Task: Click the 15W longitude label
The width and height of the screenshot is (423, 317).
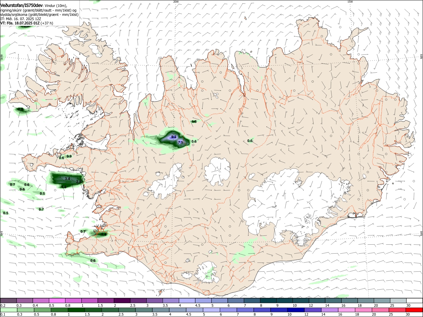Action: pos(350,2)
